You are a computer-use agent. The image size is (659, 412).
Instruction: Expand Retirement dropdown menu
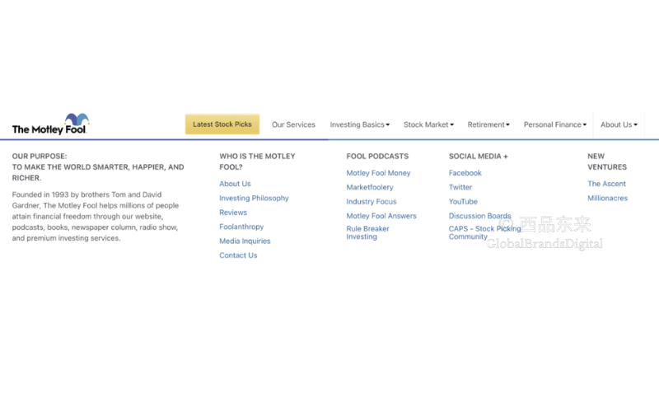pos(488,125)
